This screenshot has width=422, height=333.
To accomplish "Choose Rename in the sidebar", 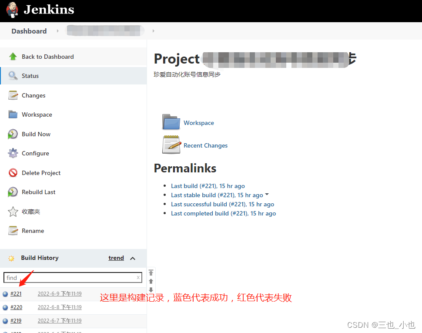I will 33,231.
